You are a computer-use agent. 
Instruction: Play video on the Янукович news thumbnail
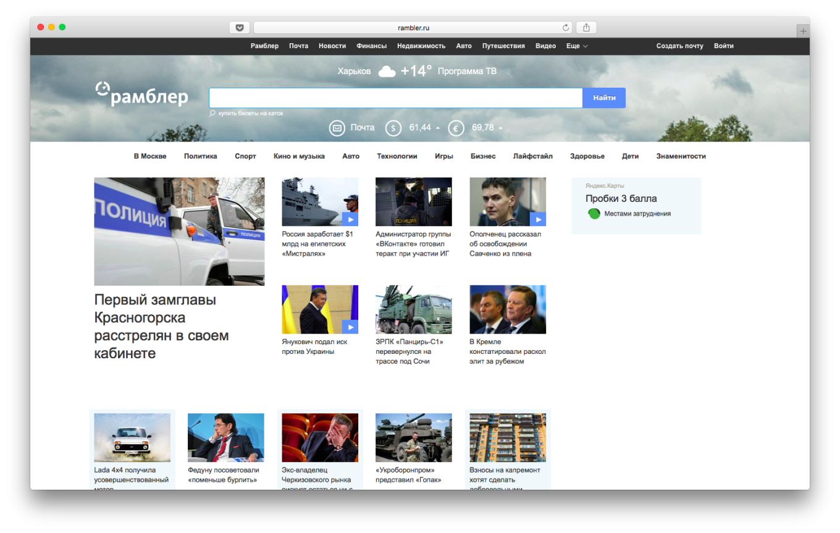(x=350, y=326)
